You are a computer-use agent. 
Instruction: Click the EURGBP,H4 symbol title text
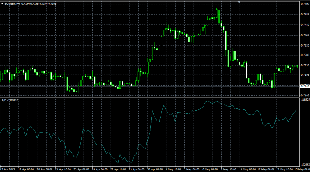[x=12, y=3]
